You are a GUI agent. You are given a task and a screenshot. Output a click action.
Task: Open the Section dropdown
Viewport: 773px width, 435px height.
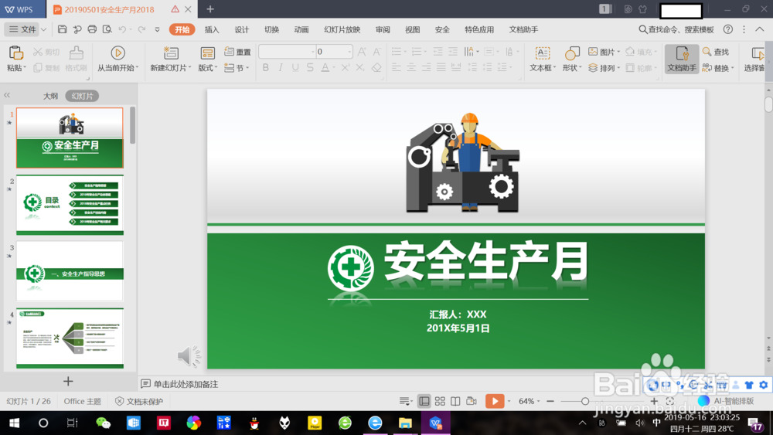pyautogui.click(x=237, y=68)
